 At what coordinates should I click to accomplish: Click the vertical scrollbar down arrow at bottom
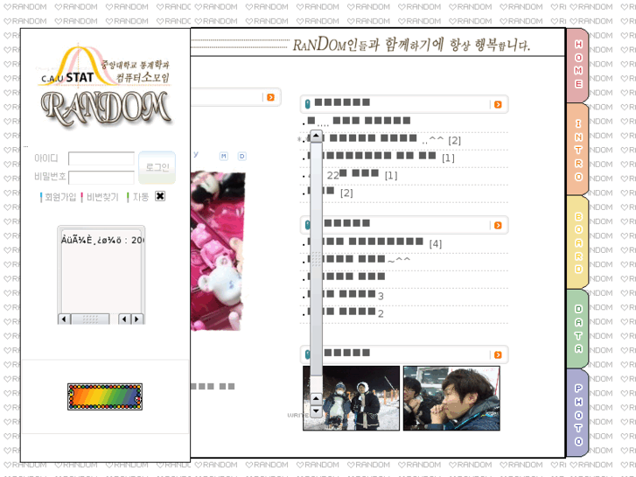[316, 411]
